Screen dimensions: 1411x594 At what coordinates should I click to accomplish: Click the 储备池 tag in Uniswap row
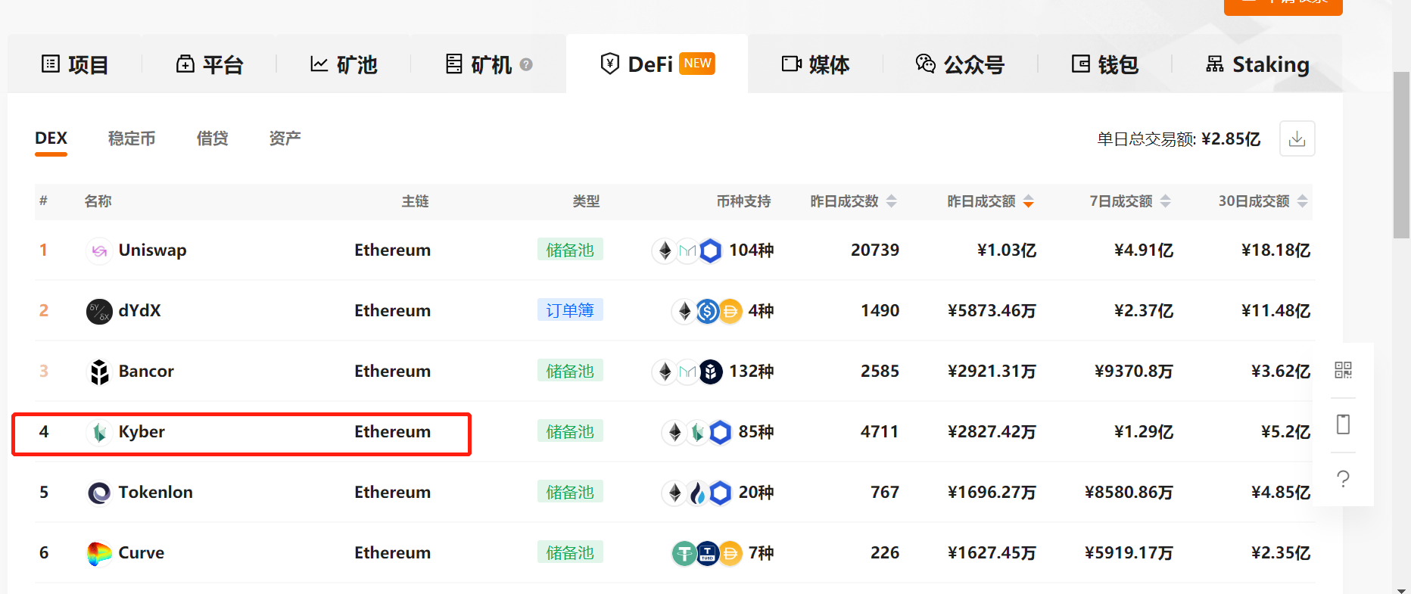(x=570, y=250)
